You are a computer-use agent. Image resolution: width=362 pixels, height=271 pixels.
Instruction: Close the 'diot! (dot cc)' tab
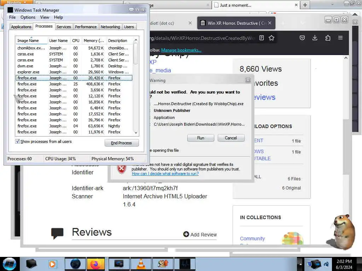[x=190, y=23]
